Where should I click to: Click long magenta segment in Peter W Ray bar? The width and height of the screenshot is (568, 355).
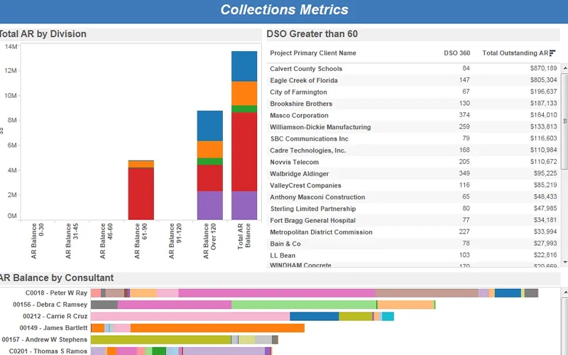(x=277, y=293)
